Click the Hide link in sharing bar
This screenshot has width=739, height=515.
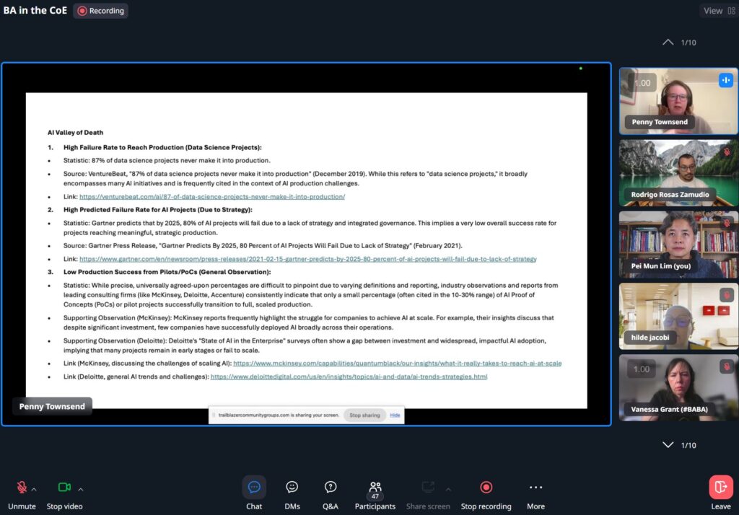point(395,415)
